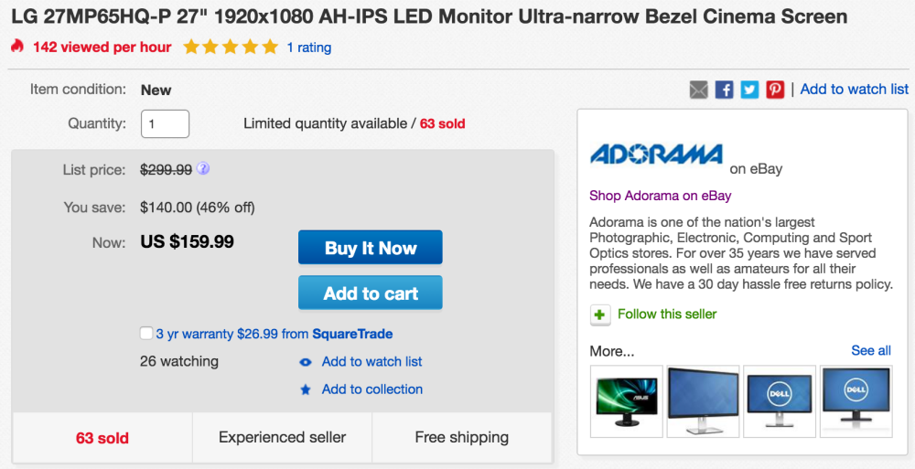Click the eye watch list icon
The width and height of the screenshot is (915, 469).
[x=306, y=362]
